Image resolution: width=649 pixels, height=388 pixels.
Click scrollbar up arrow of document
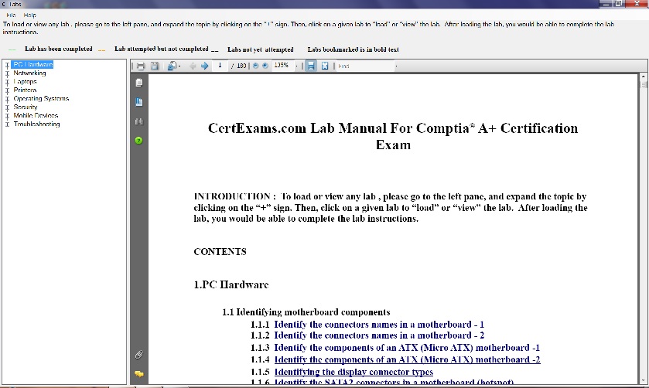click(644, 77)
